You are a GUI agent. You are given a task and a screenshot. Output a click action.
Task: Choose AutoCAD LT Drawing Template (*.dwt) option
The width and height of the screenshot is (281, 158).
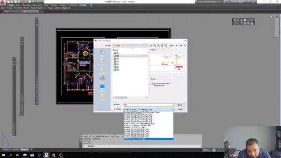pyautogui.click(x=148, y=126)
